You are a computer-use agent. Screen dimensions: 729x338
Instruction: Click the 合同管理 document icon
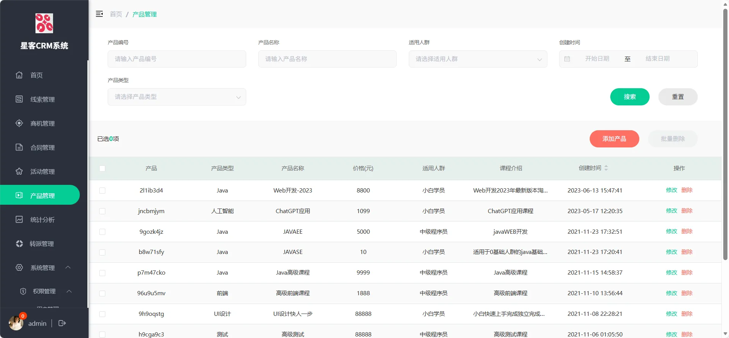[x=19, y=147]
